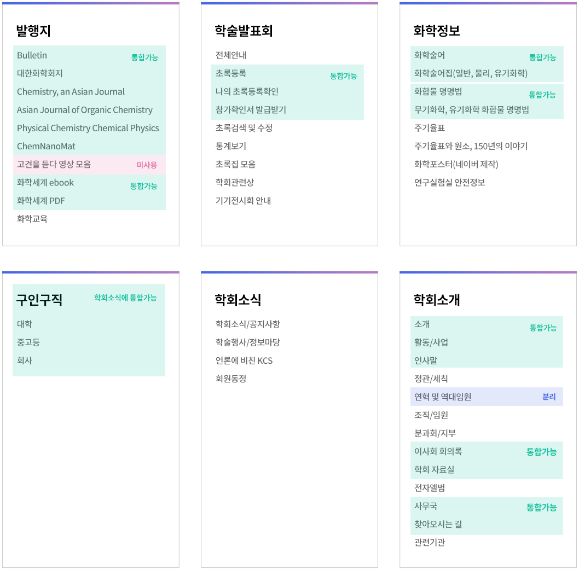Select 고견을 듣다 영상 모음 item
The height and width of the screenshot is (570, 579).
[x=54, y=164]
